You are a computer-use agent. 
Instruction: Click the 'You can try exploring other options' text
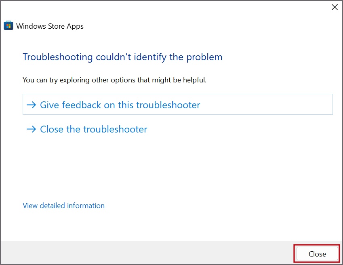[114, 80]
